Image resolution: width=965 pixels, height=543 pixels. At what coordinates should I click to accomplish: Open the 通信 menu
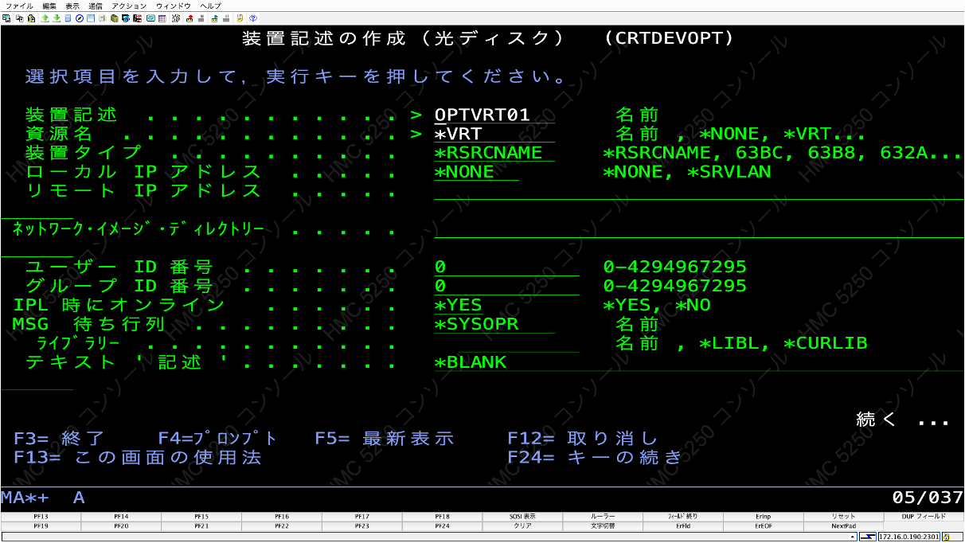(96, 6)
